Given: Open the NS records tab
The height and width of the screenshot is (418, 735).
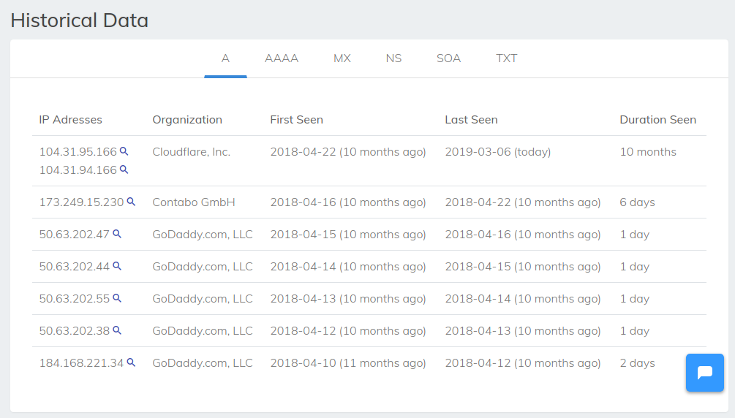Looking at the screenshot, I should click(x=393, y=58).
